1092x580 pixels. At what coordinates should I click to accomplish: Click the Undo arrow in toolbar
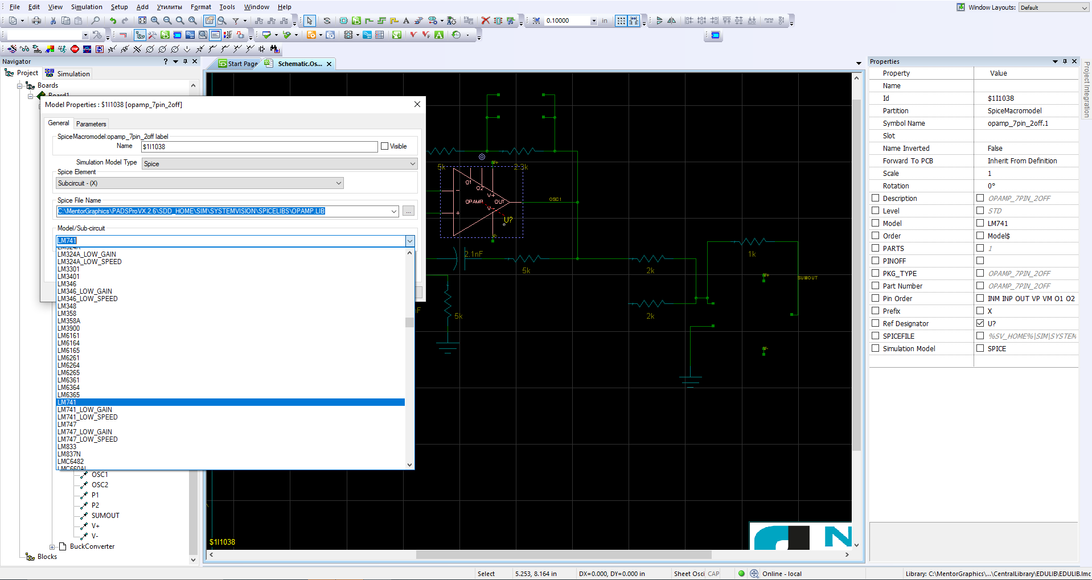pyautogui.click(x=113, y=20)
